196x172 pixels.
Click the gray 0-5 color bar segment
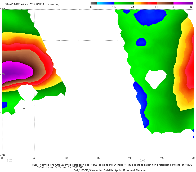click(93, 3)
